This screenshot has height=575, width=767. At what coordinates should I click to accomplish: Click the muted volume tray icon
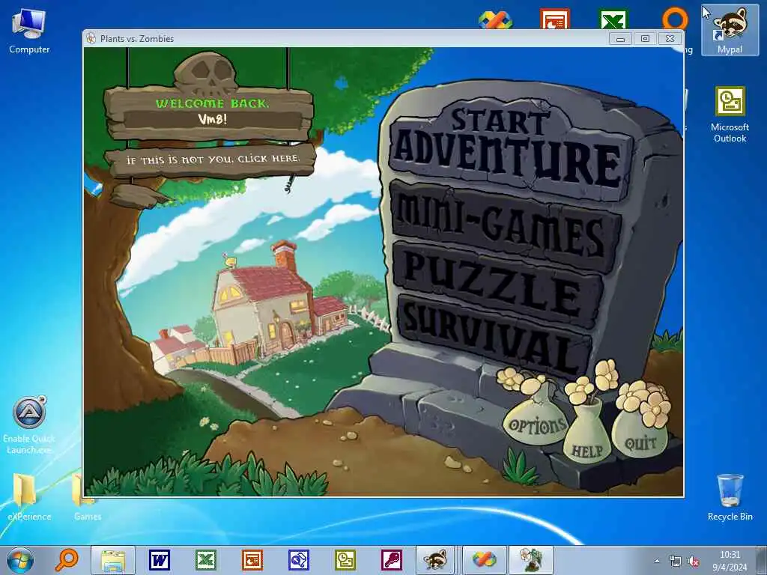694,561
